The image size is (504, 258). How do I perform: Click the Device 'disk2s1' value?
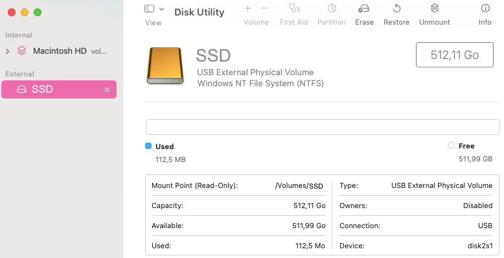pos(480,246)
